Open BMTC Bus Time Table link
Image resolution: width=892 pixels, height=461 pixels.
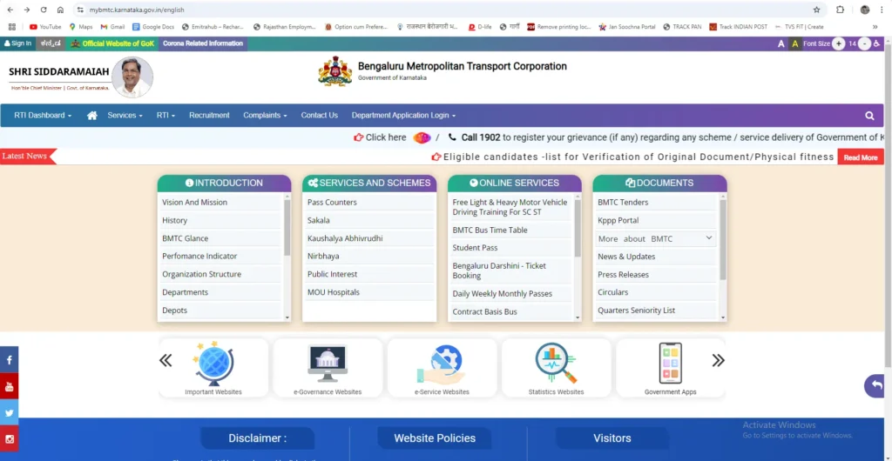point(490,230)
